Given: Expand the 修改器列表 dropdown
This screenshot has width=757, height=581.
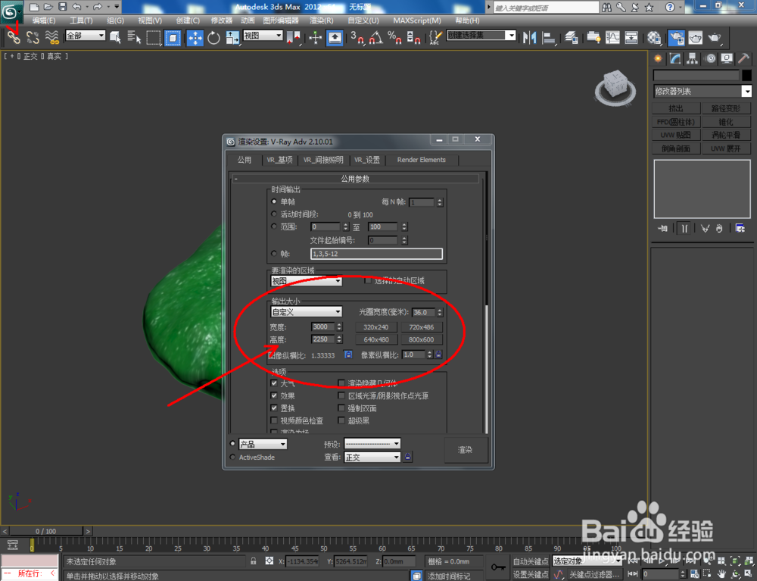Looking at the screenshot, I should (702, 91).
